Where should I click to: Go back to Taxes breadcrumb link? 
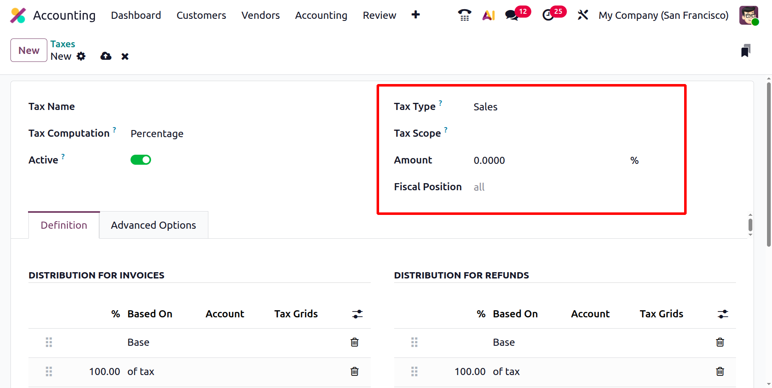(x=63, y=44)
